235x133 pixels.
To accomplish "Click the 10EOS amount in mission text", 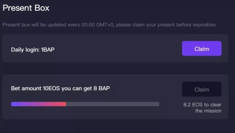I will pyautogui.click(x=51, y=89).
